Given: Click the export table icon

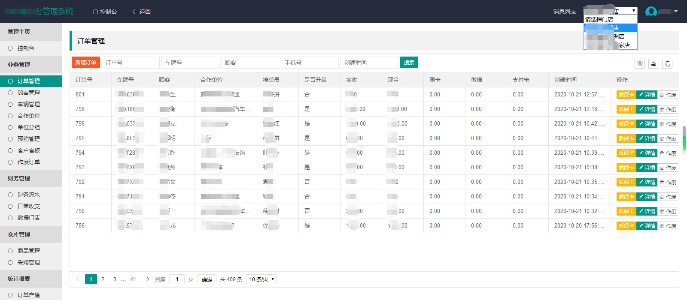Looking at the screenshot, I should (x=653, y=64).
